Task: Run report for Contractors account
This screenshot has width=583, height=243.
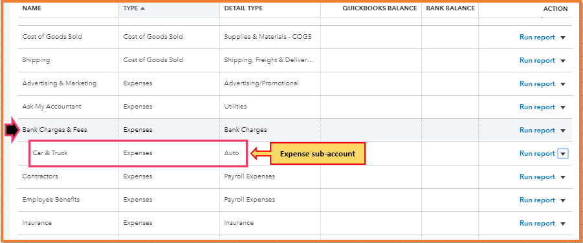Action: coord(537,177)
